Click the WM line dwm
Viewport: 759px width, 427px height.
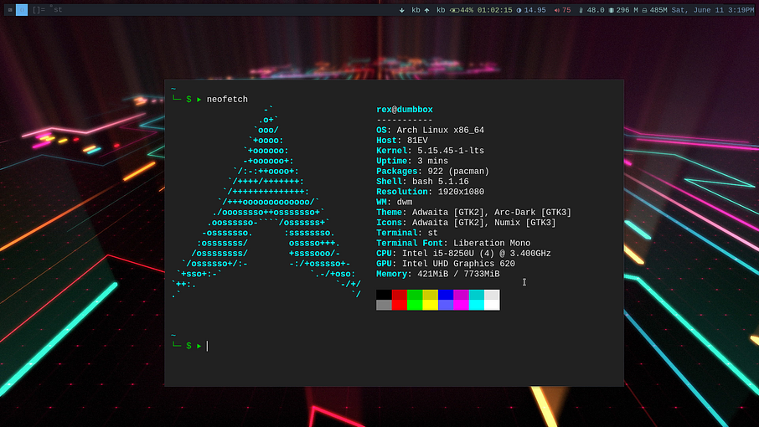point(395,202)
